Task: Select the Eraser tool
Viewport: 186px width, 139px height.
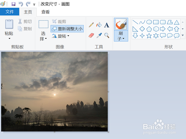Action: (91, 35)
